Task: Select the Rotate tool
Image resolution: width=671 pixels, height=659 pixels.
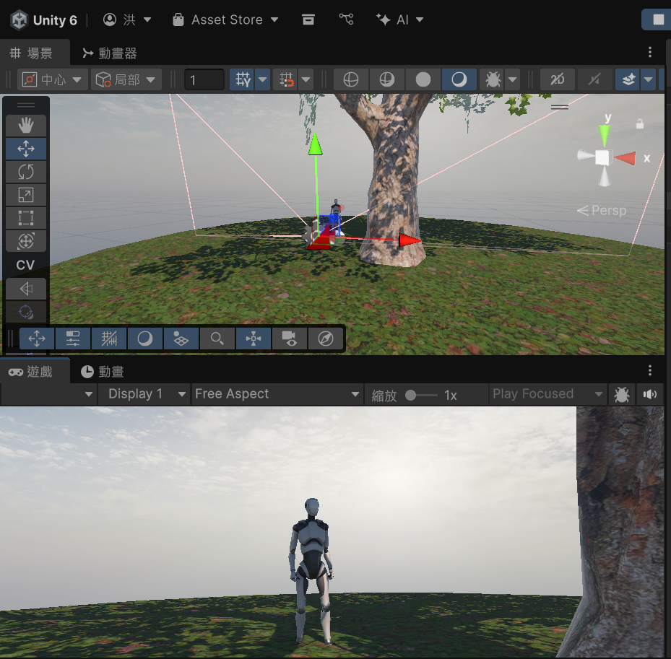Action: point(26,172)
